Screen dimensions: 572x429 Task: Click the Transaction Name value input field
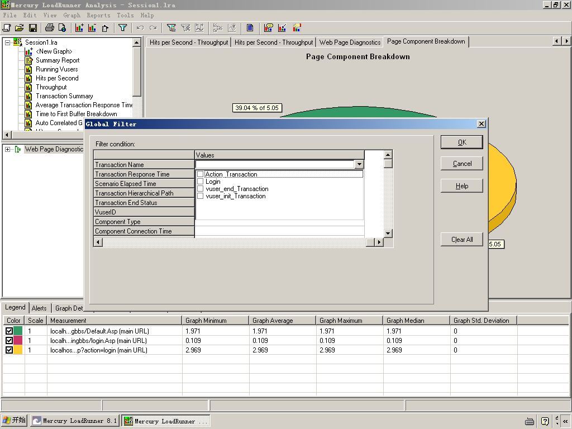[x=275, y=165]
